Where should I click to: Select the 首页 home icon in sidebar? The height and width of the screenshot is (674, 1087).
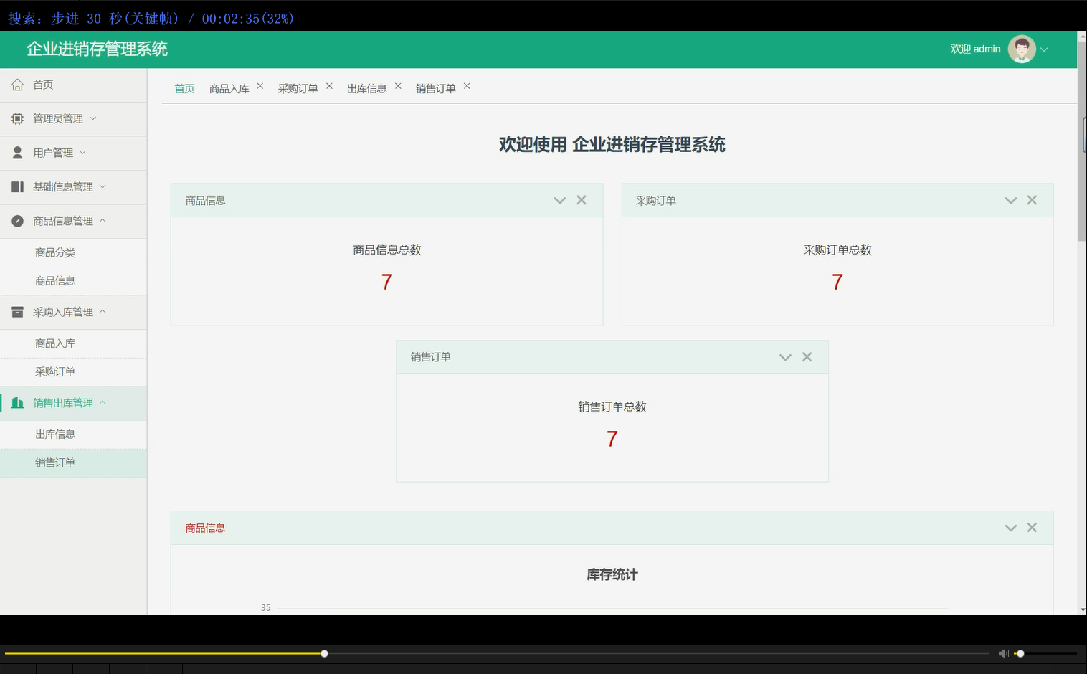click(17, 84)
